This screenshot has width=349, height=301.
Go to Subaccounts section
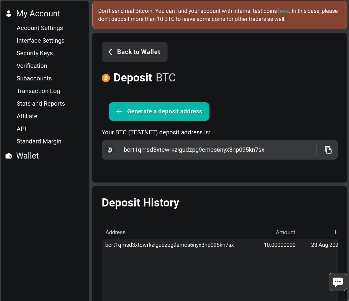pyautogui.click(x=34, y=78)
